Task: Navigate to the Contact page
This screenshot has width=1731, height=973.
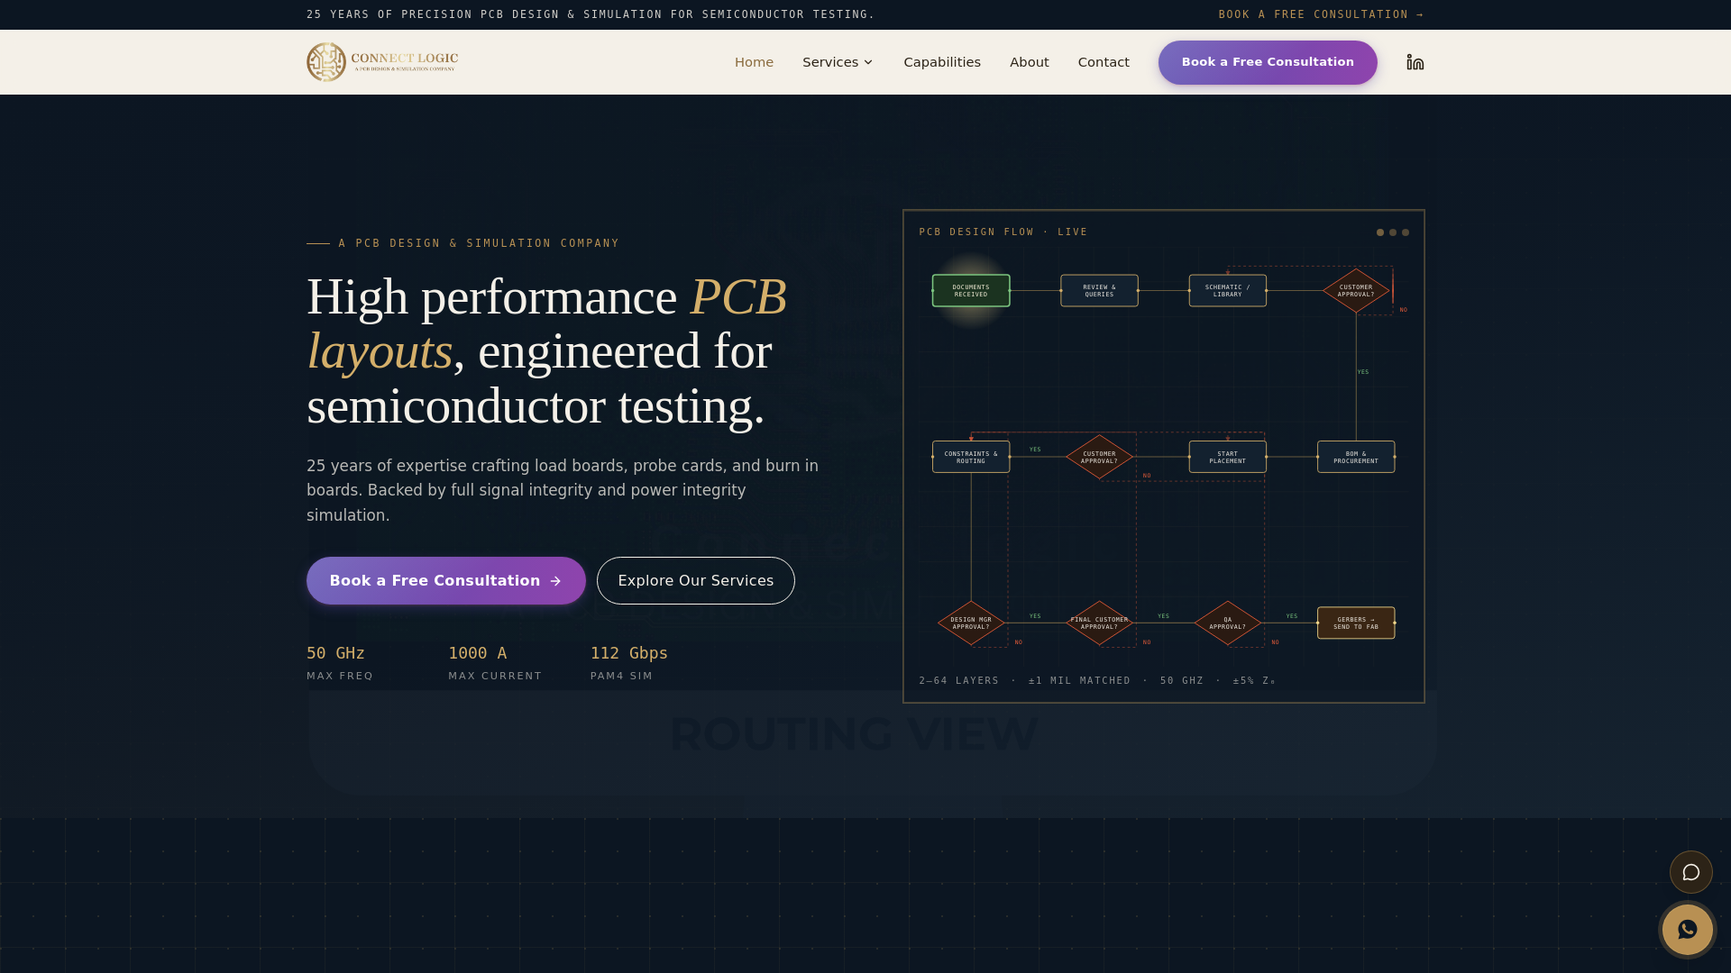Action: click(x=1104, y=62)
